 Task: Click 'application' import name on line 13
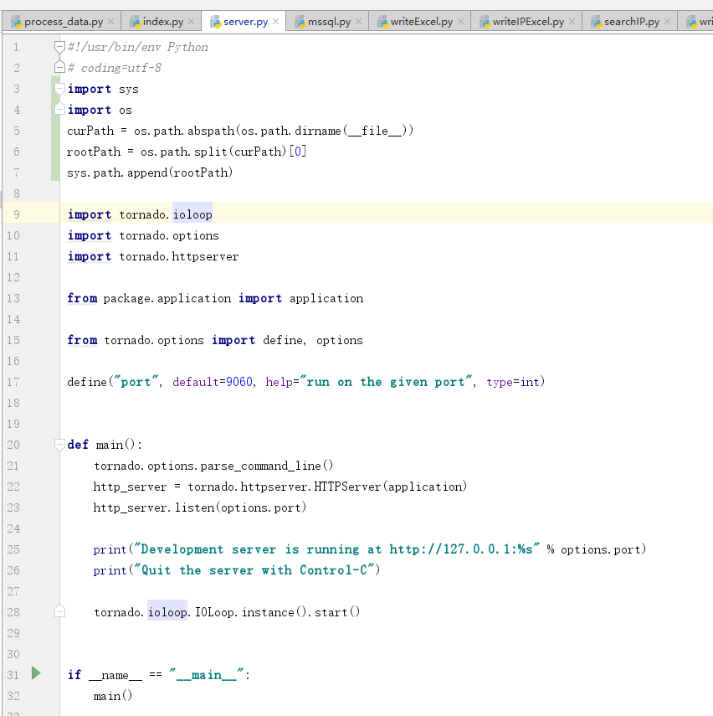[x=326, y=298]
